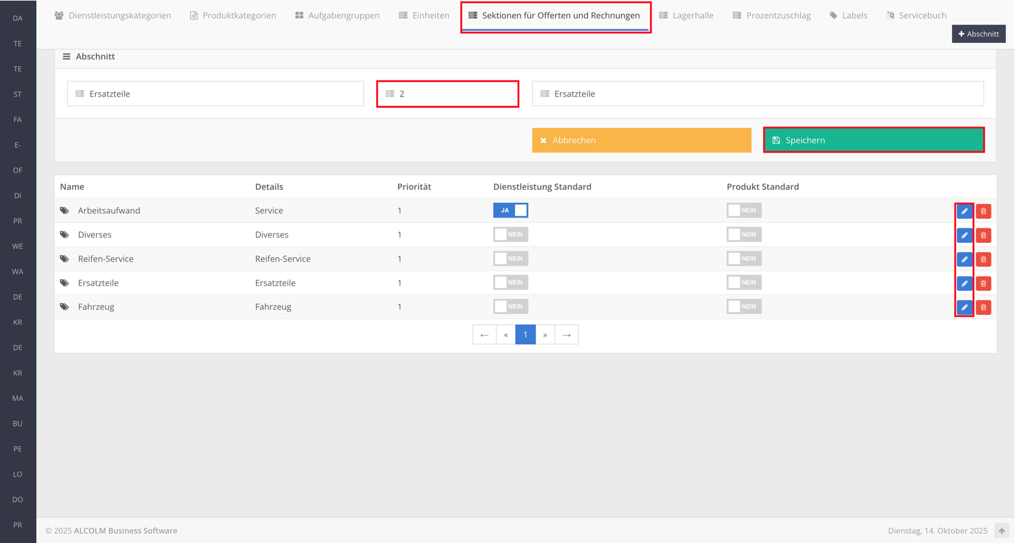
Task: Save the section with Speichern
Action: click(874, 140)
